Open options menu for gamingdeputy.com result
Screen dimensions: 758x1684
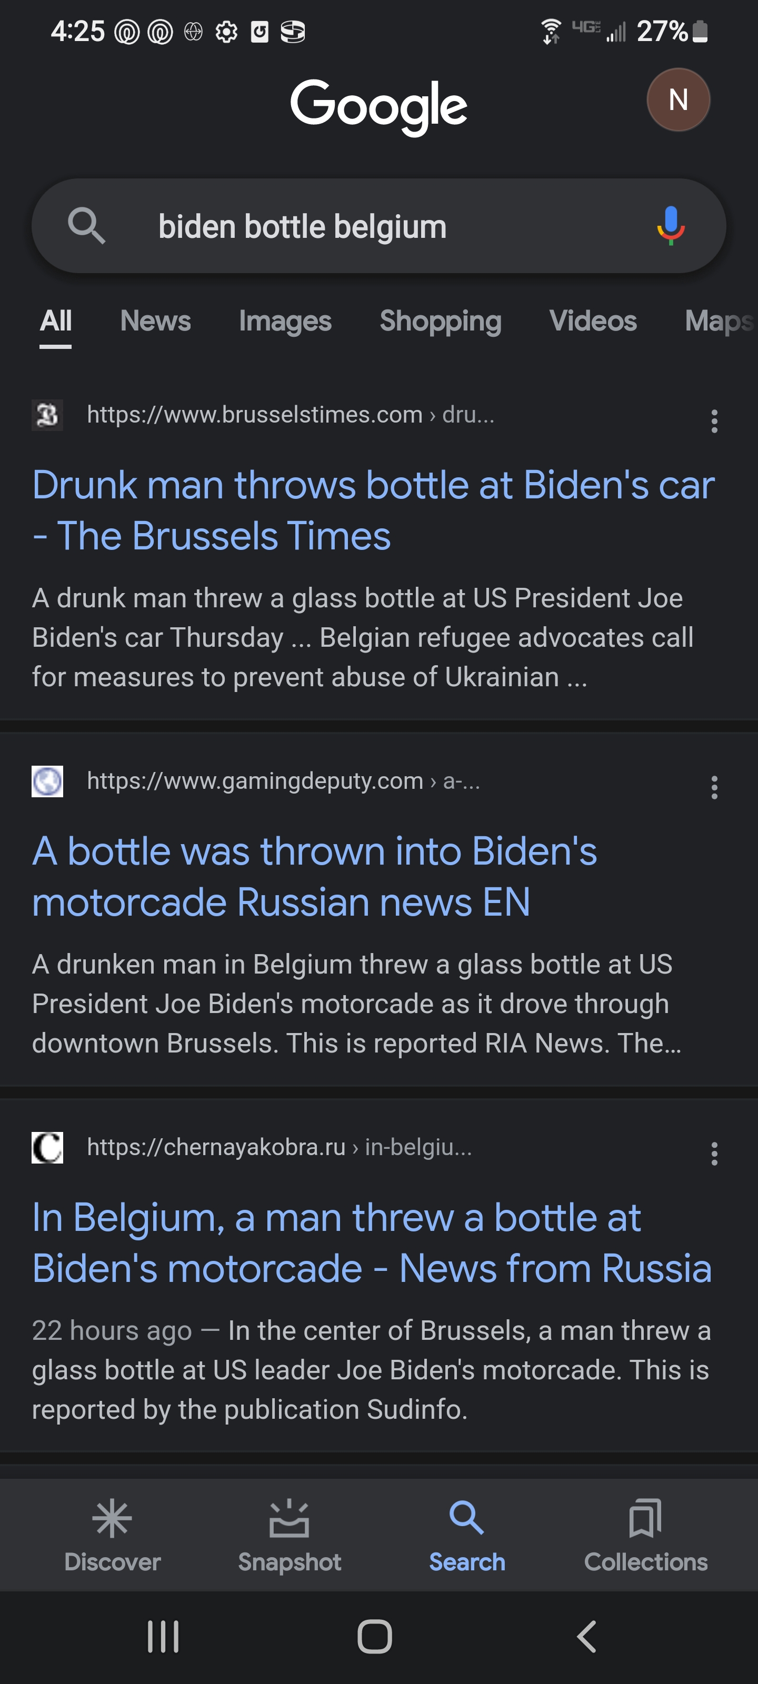coord(714,787)
